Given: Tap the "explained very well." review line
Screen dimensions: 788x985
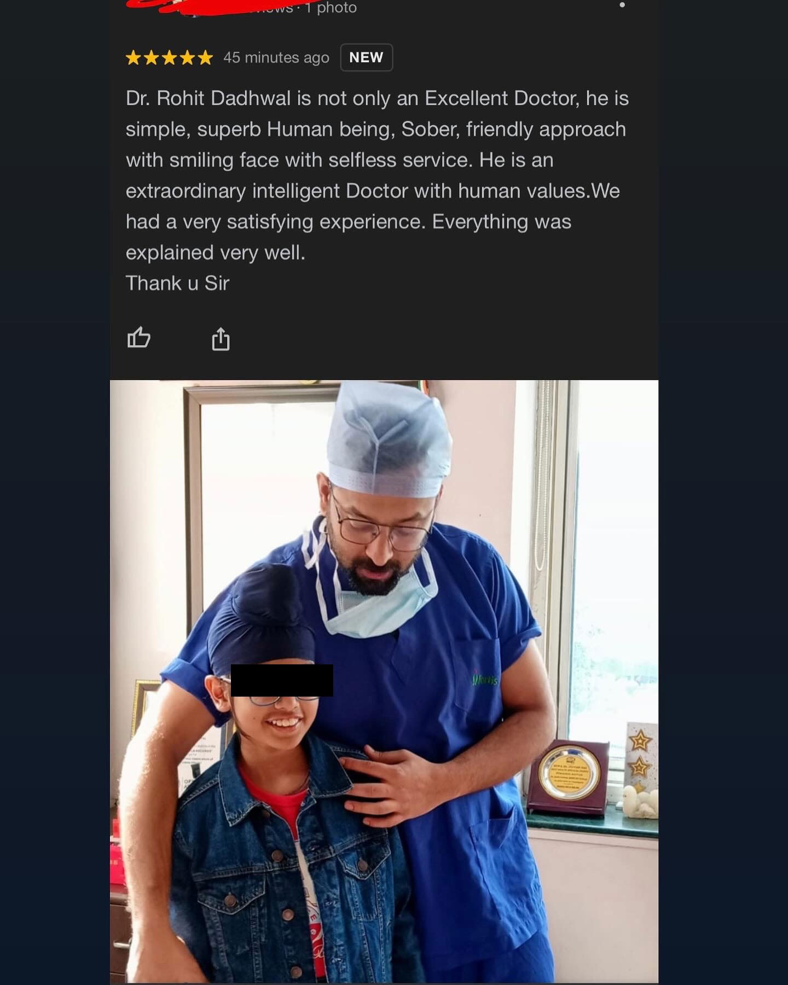Looking at the screenshot, I should [x=216, y=253].
